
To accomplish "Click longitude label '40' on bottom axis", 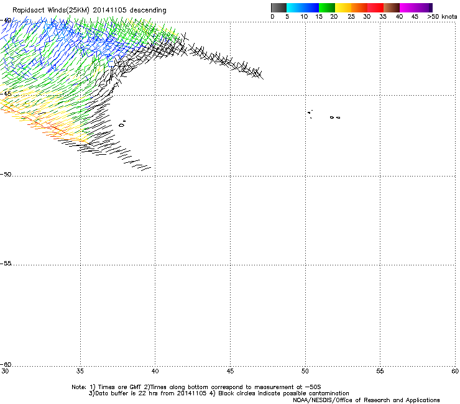I will pyautogui.click(x=155, y=372).
